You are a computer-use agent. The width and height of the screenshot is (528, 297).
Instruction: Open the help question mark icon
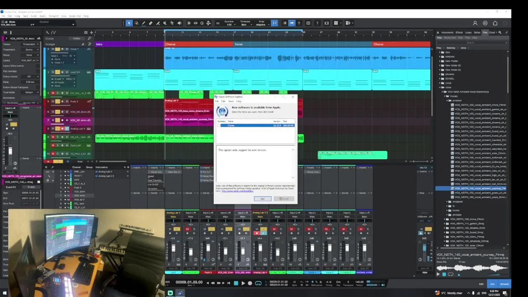click(317, 23)
